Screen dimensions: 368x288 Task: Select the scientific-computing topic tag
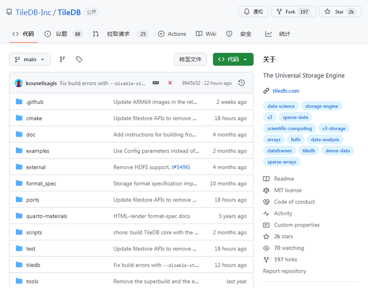290,128
